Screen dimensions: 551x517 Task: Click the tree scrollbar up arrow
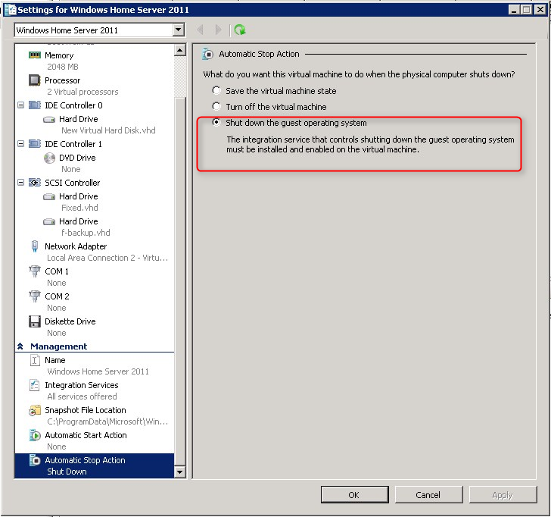click(x=180, y=50)
